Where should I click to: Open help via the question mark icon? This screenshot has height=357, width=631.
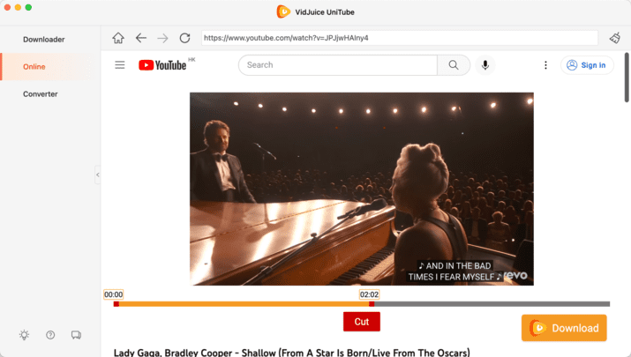point(50,334)
